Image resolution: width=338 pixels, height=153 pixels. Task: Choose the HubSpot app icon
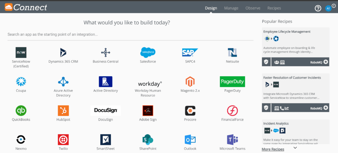(63, 110)
